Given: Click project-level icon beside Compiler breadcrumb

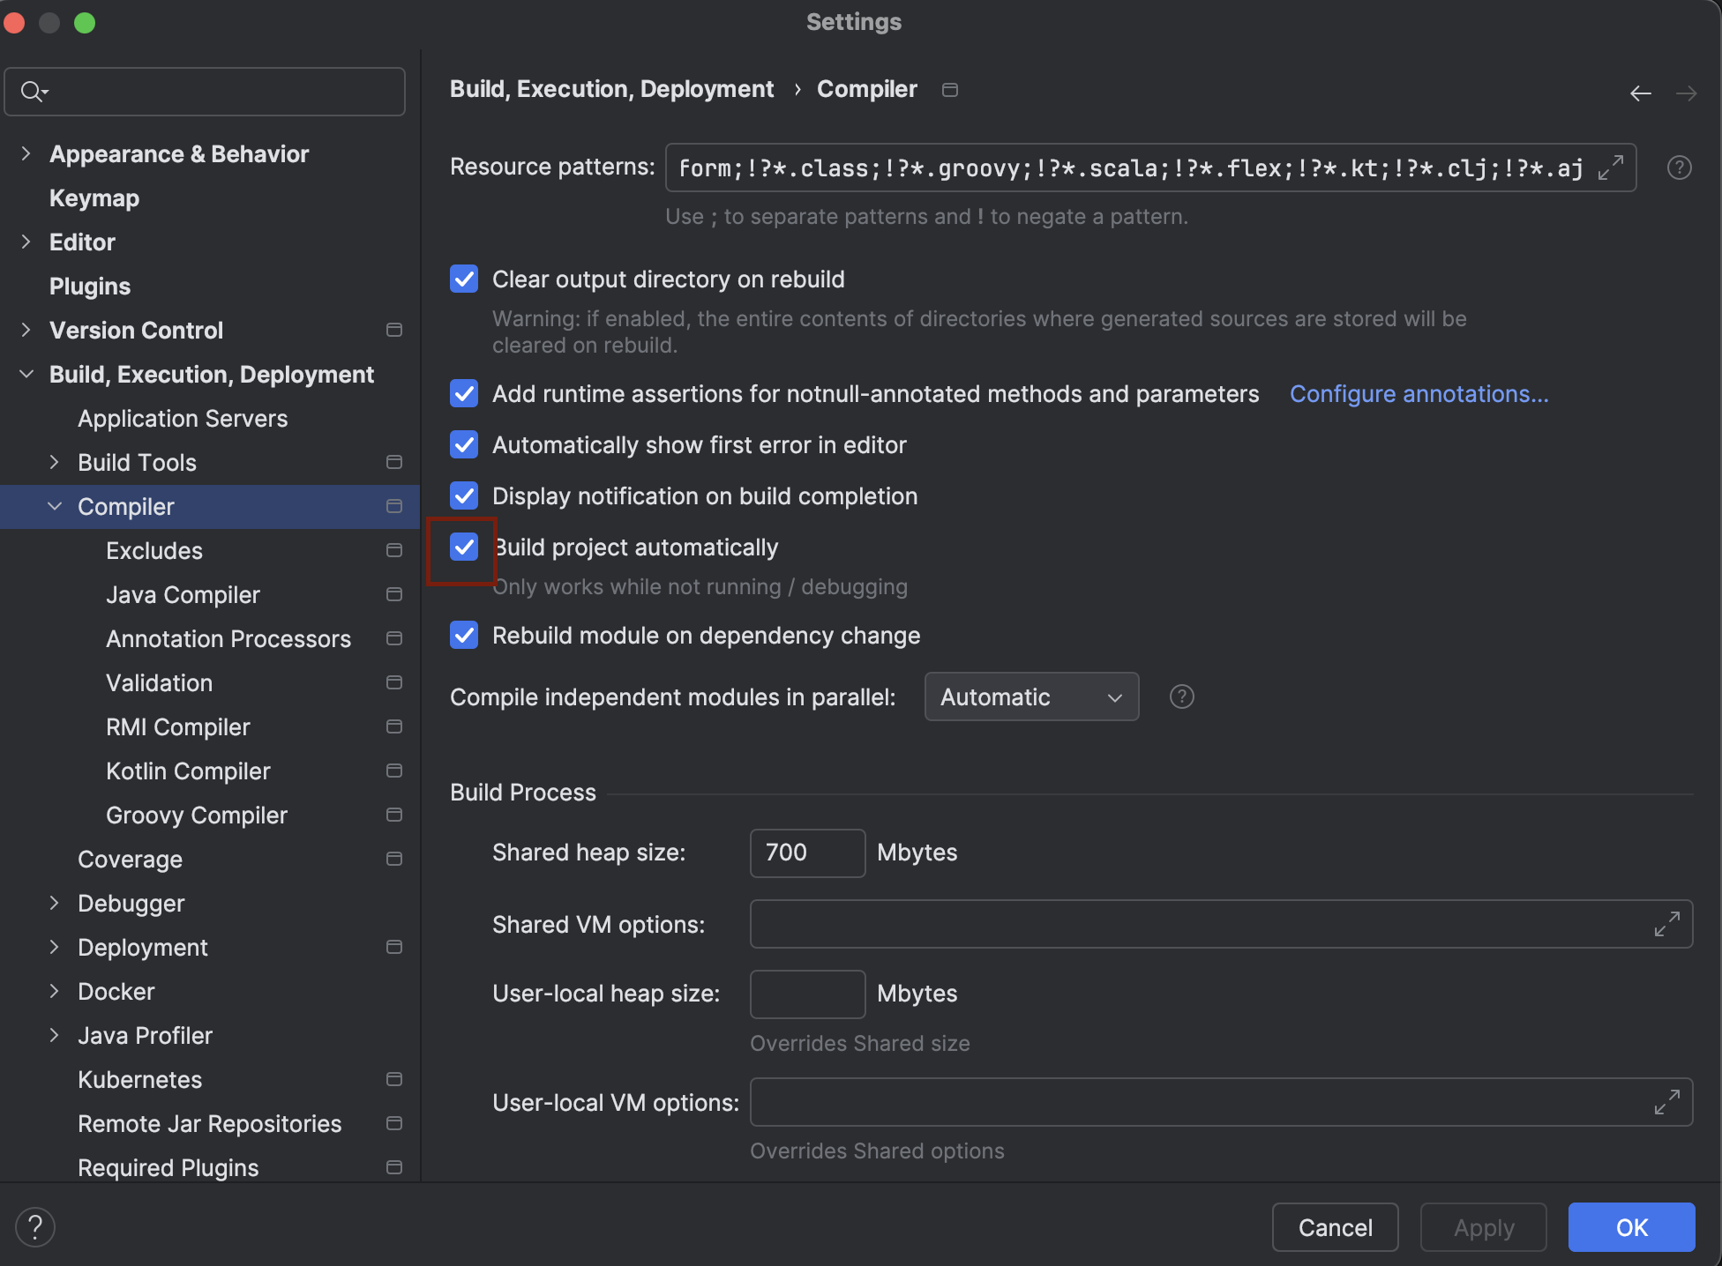Looking at the screenshot, I should pos(950,90).
